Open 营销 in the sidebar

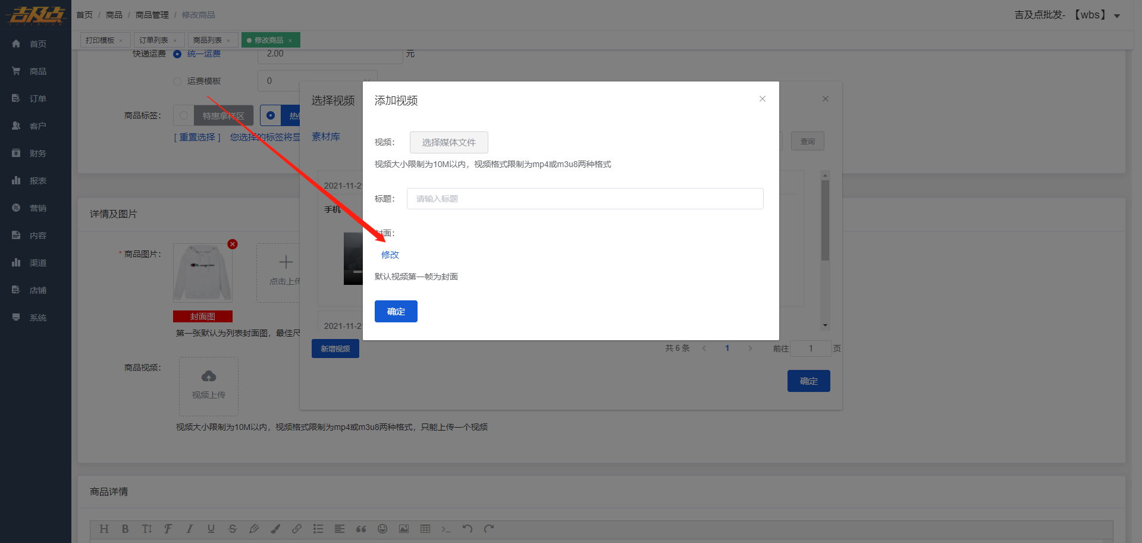[x=36, y=208]
